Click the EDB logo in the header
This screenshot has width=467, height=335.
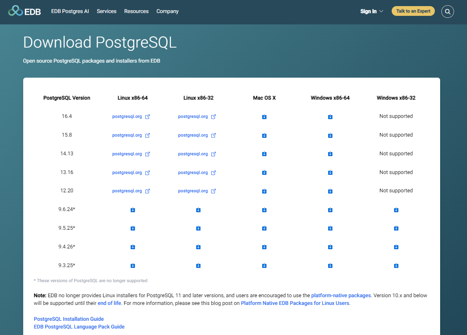[x=24, y=11]
